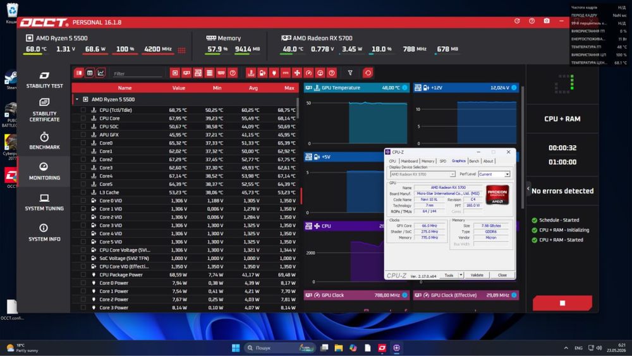The width and height of the screenshot is (632, 356).
Task: Switch OCCT monitoring to split table-and-graph view
Action: pyautogui.click(x=79, y=73)
